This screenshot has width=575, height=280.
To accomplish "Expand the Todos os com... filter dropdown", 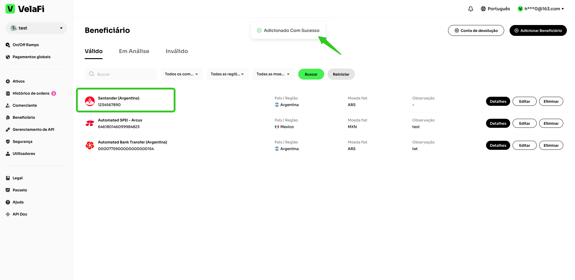I will point(182,74).
